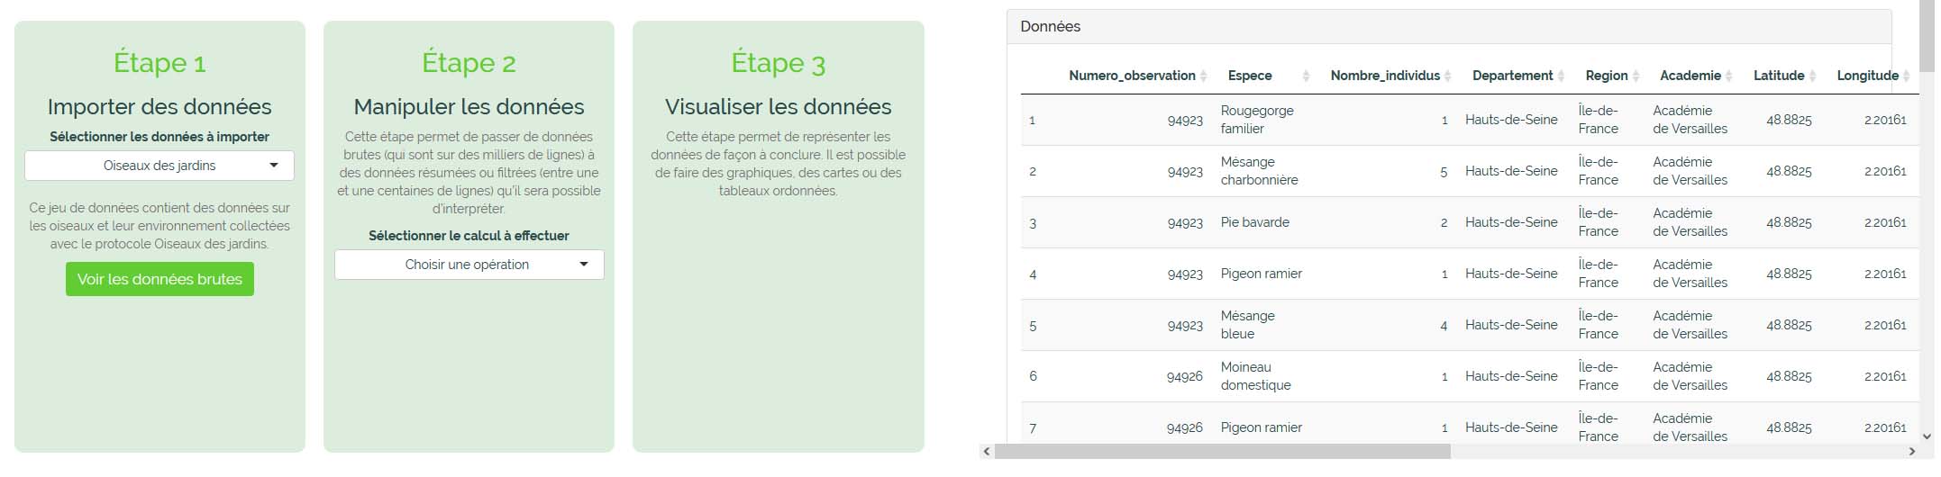This screenshot has height=477, width=1941.
Task: Sort by Latitude using its sort icon
Action: pyautogui.click(x=1812, y=76)
